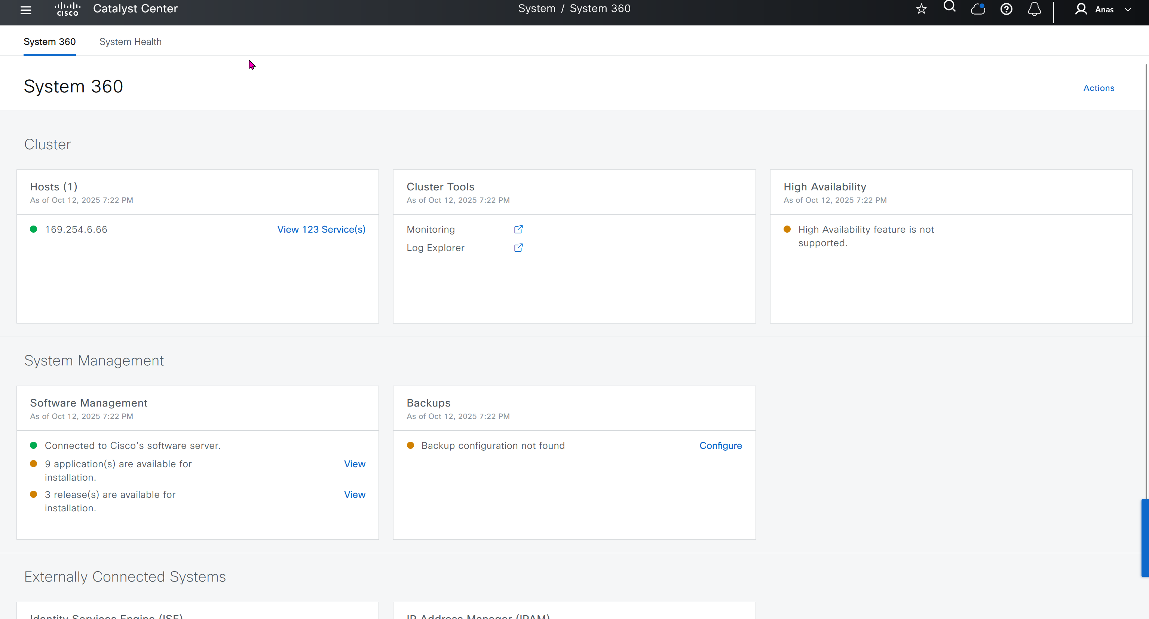Open the Actions menu
This screenshot has width=1149, height=619.
click(x=1099, y=88)
